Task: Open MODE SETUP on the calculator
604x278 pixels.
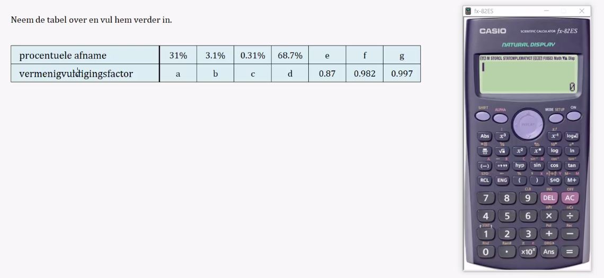Action: point(556,118)
